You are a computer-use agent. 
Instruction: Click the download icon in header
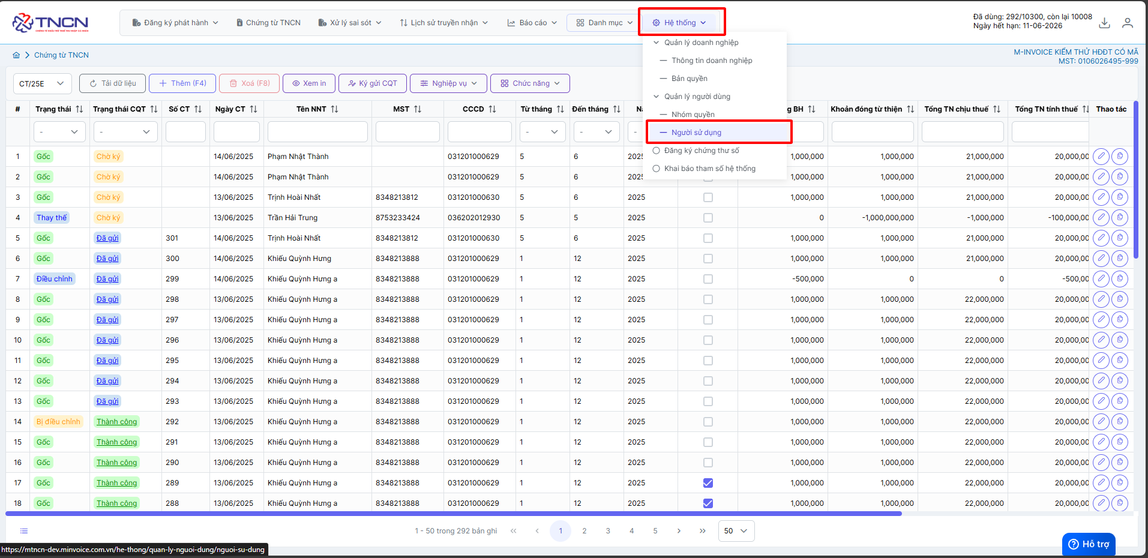(x=1104, y=23)
